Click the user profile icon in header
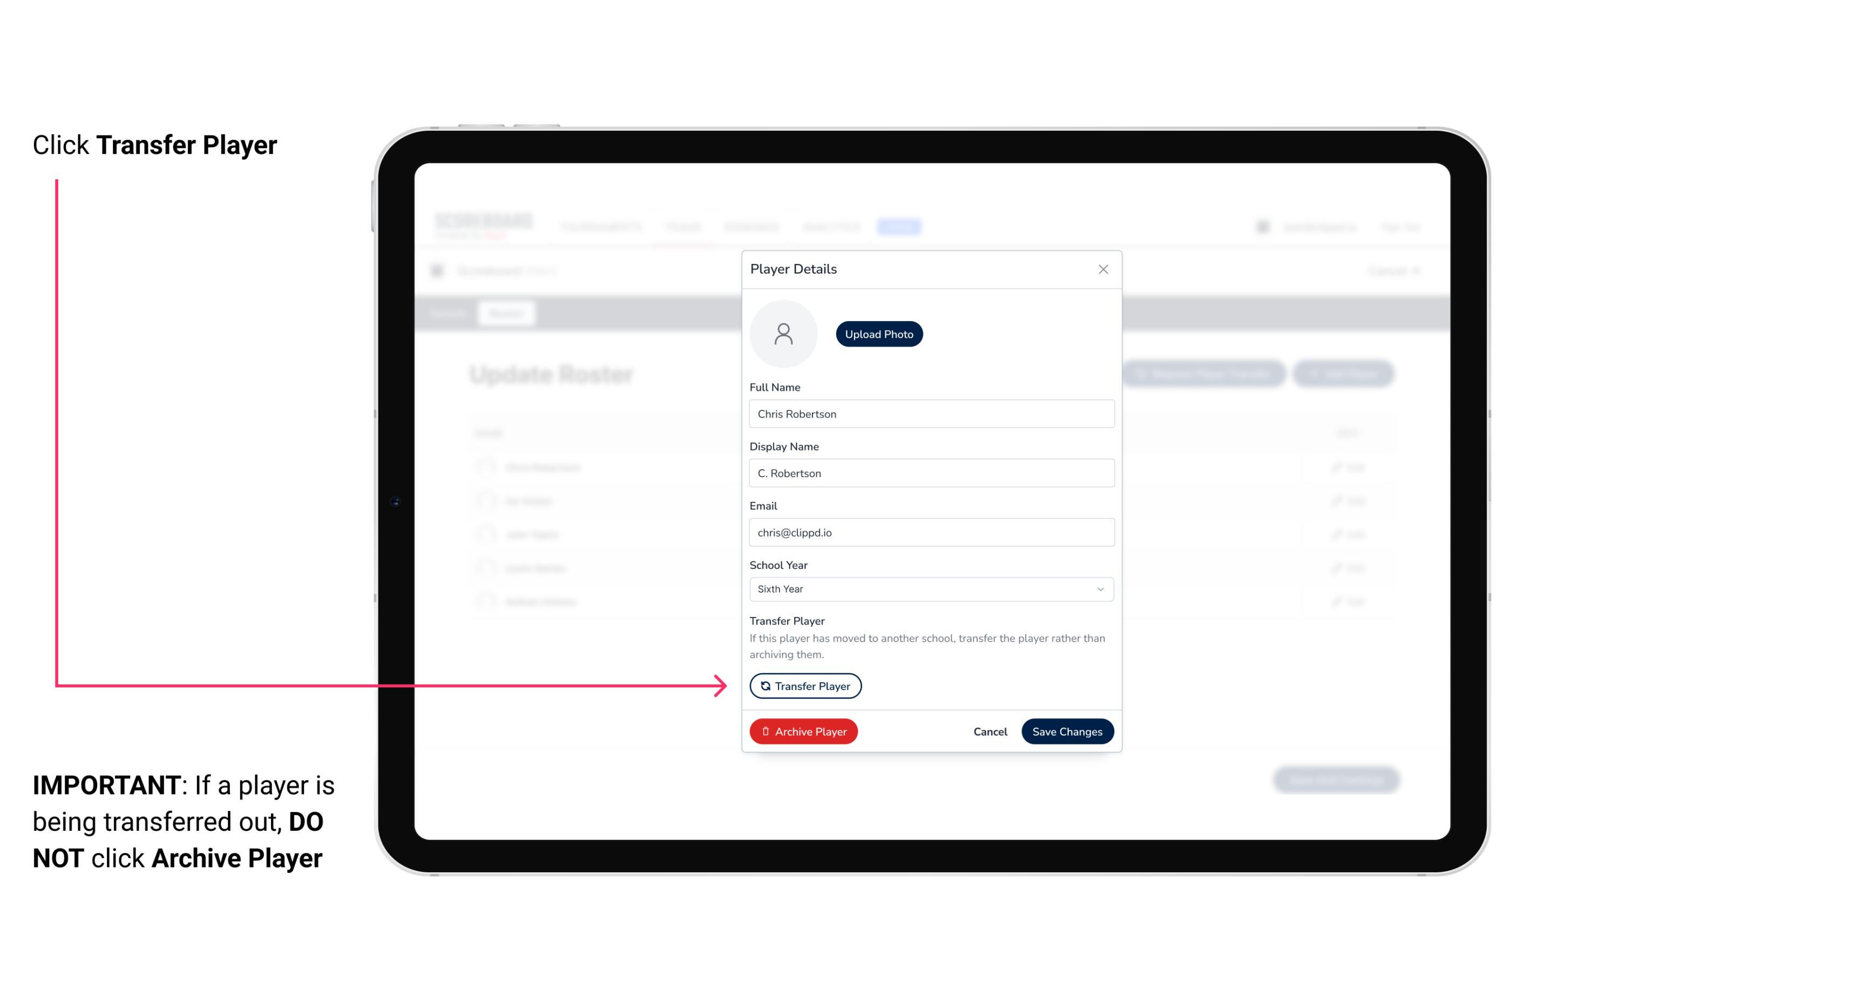1864x1003 pixels. coord(1263,226)
